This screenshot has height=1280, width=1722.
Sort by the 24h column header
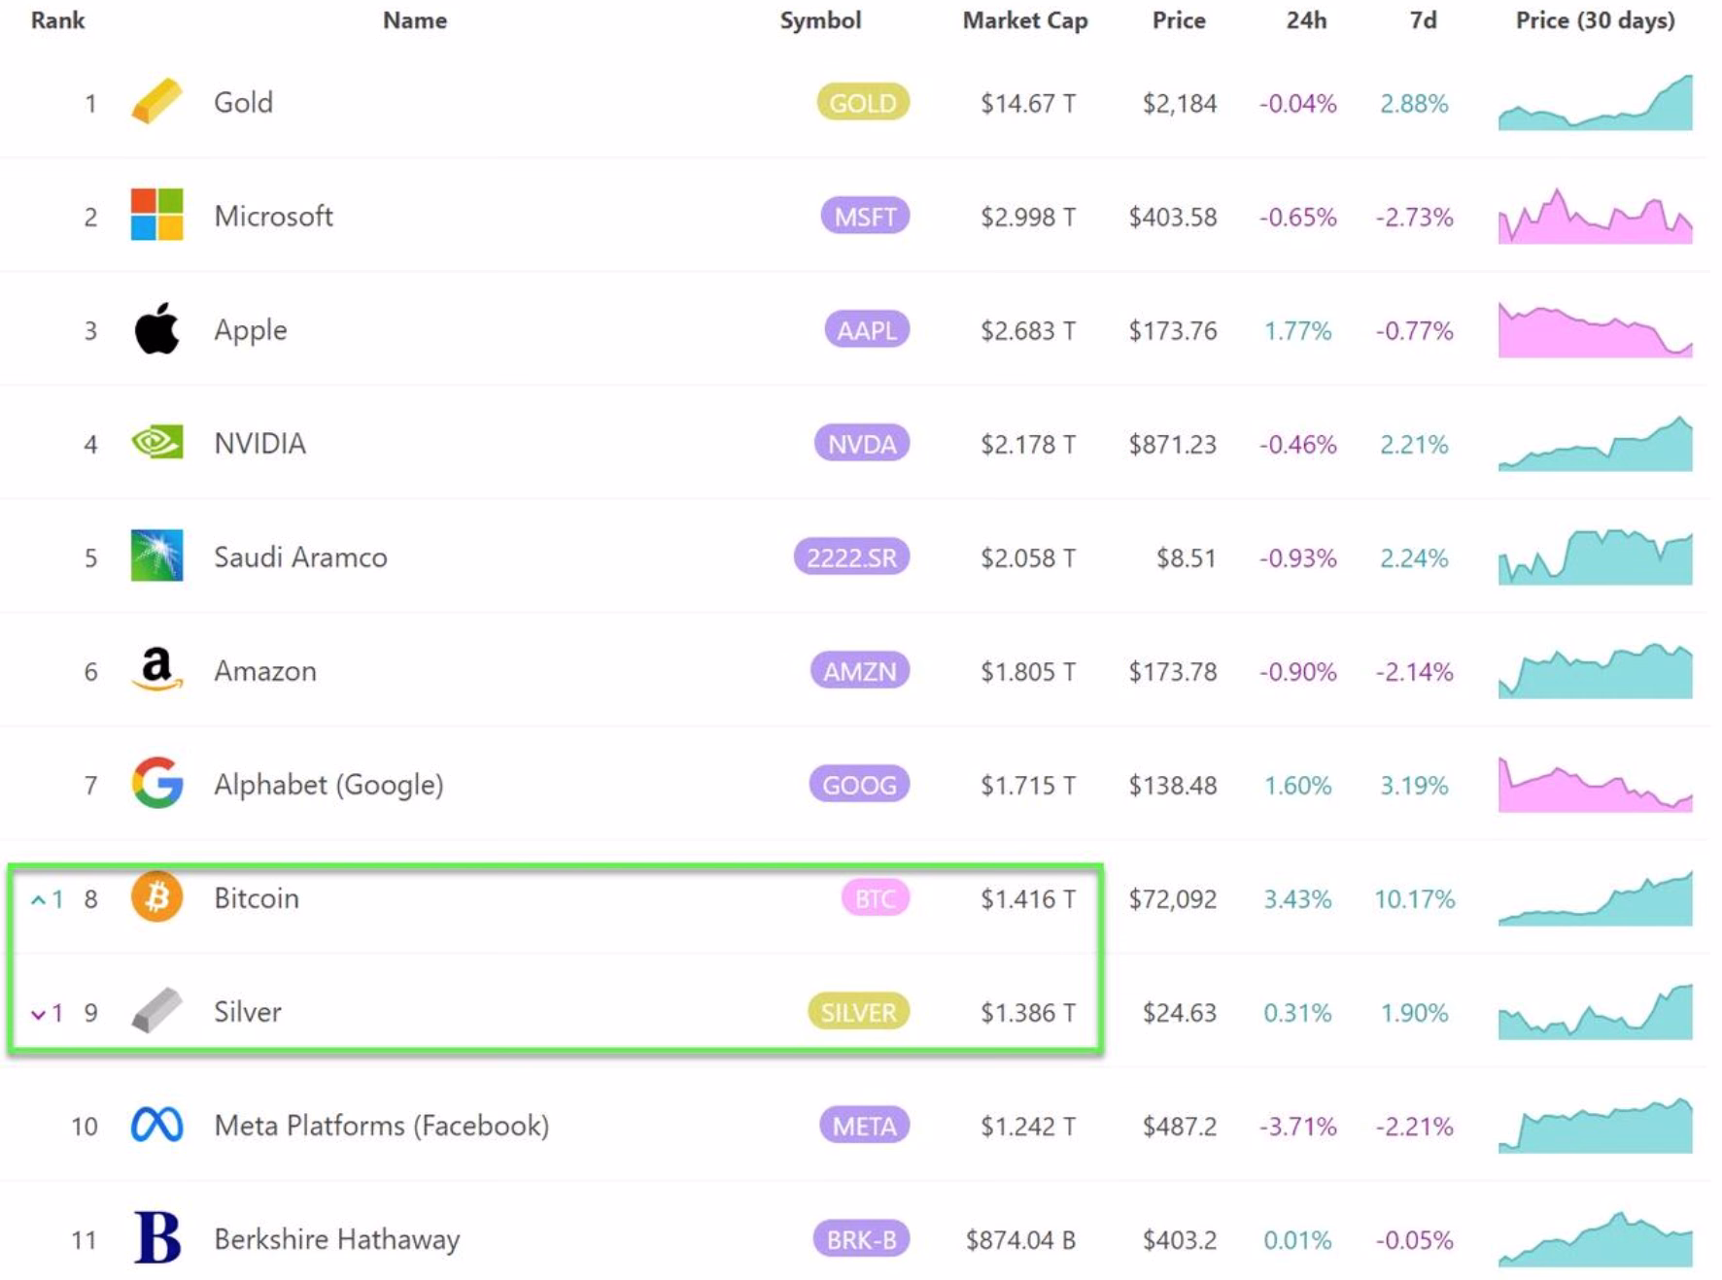point(1305,20)
